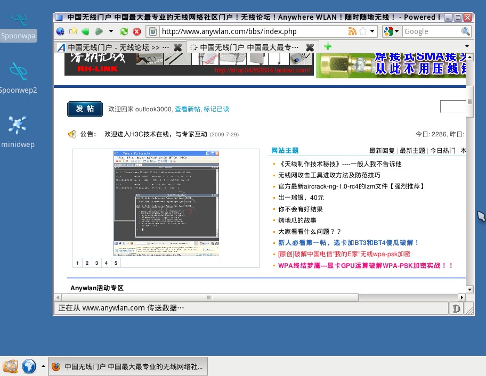
Task: Open the address bar history dropdown
Action: pyautogui.click(x=372, y=31)
